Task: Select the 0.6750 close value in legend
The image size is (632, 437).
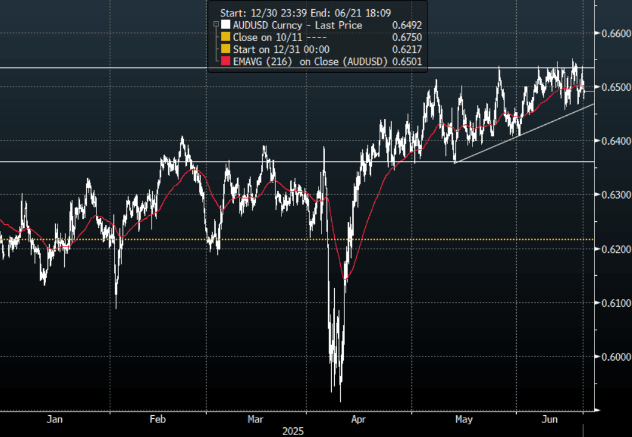Action: pos(407,37)
